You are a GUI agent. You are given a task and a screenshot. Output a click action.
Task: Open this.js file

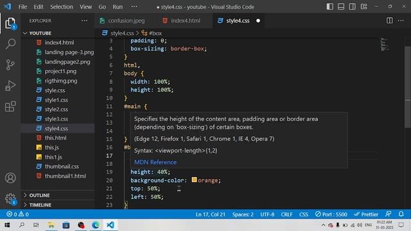point(51,148)
